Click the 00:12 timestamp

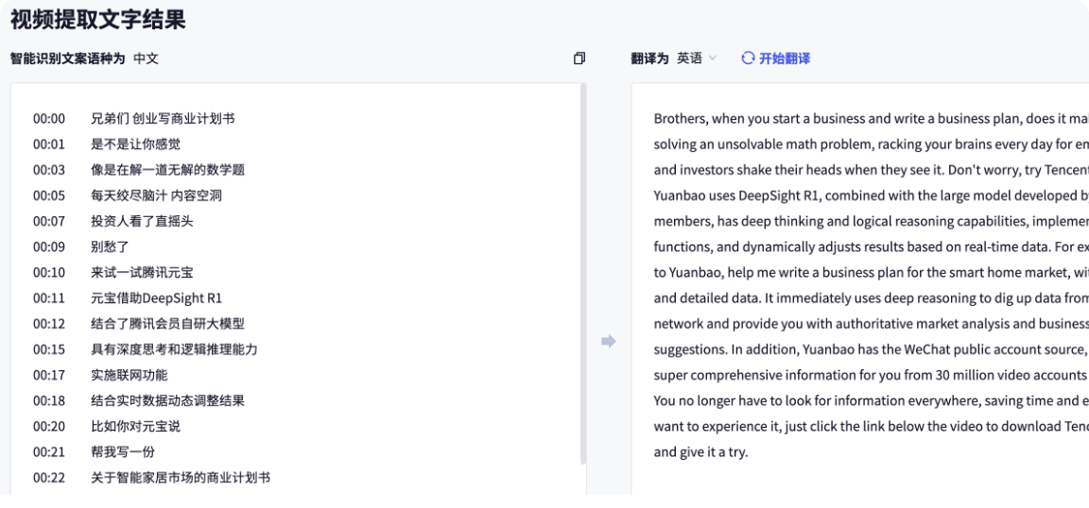tap(48, 324)
